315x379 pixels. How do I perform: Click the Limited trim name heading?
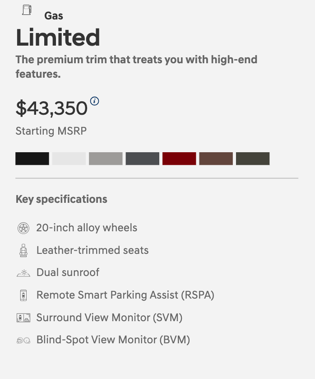pos(58,38)
